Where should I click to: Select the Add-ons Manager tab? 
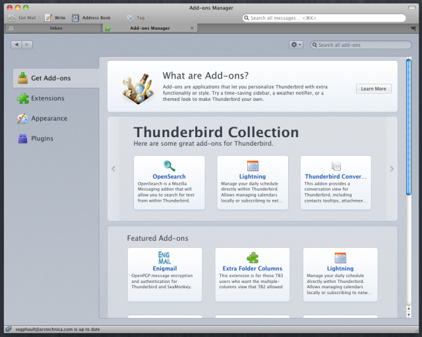click(150, 28)
